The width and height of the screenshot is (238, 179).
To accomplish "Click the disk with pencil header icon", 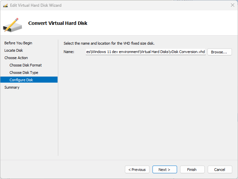I will point(12,25).
